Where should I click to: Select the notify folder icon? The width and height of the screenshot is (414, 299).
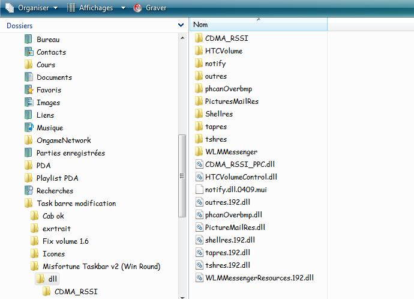click(199, 64)
